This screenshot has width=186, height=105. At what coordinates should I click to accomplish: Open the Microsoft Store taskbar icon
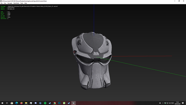[x=12, y=103]
